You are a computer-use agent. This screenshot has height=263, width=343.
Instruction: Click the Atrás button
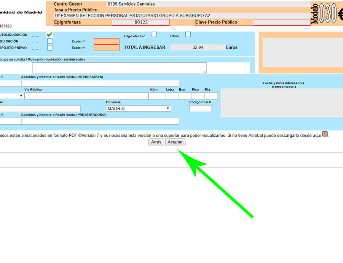point(156,142)
